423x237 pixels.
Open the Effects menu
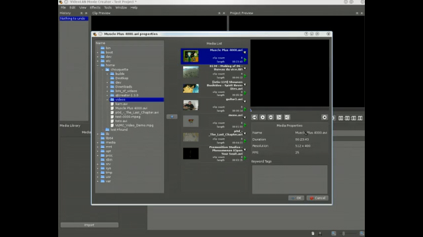95,7
